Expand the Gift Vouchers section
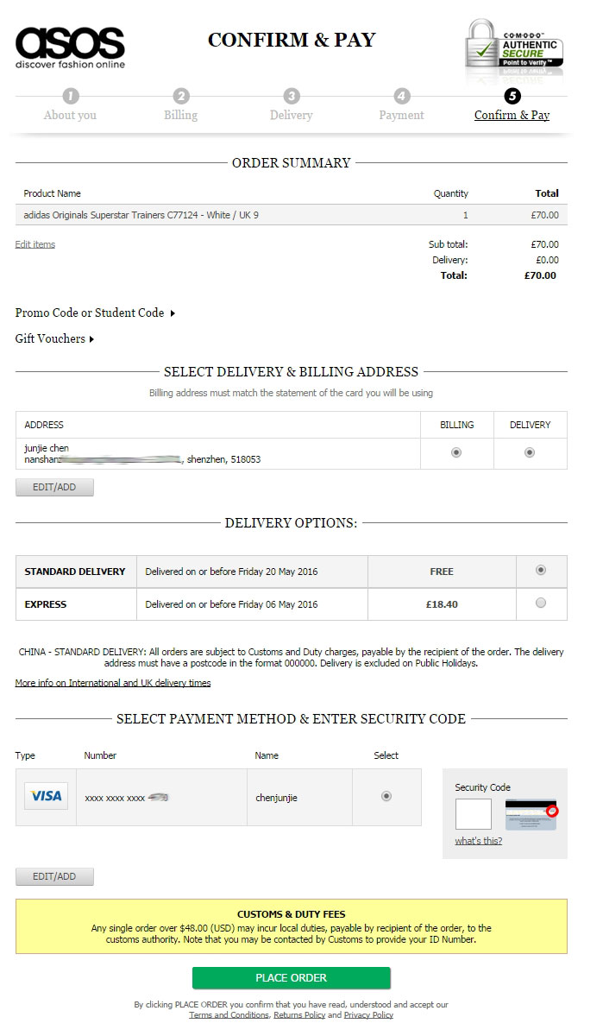Image resolution: width=603 pixels, height=1036 pixels. [54, 338]
